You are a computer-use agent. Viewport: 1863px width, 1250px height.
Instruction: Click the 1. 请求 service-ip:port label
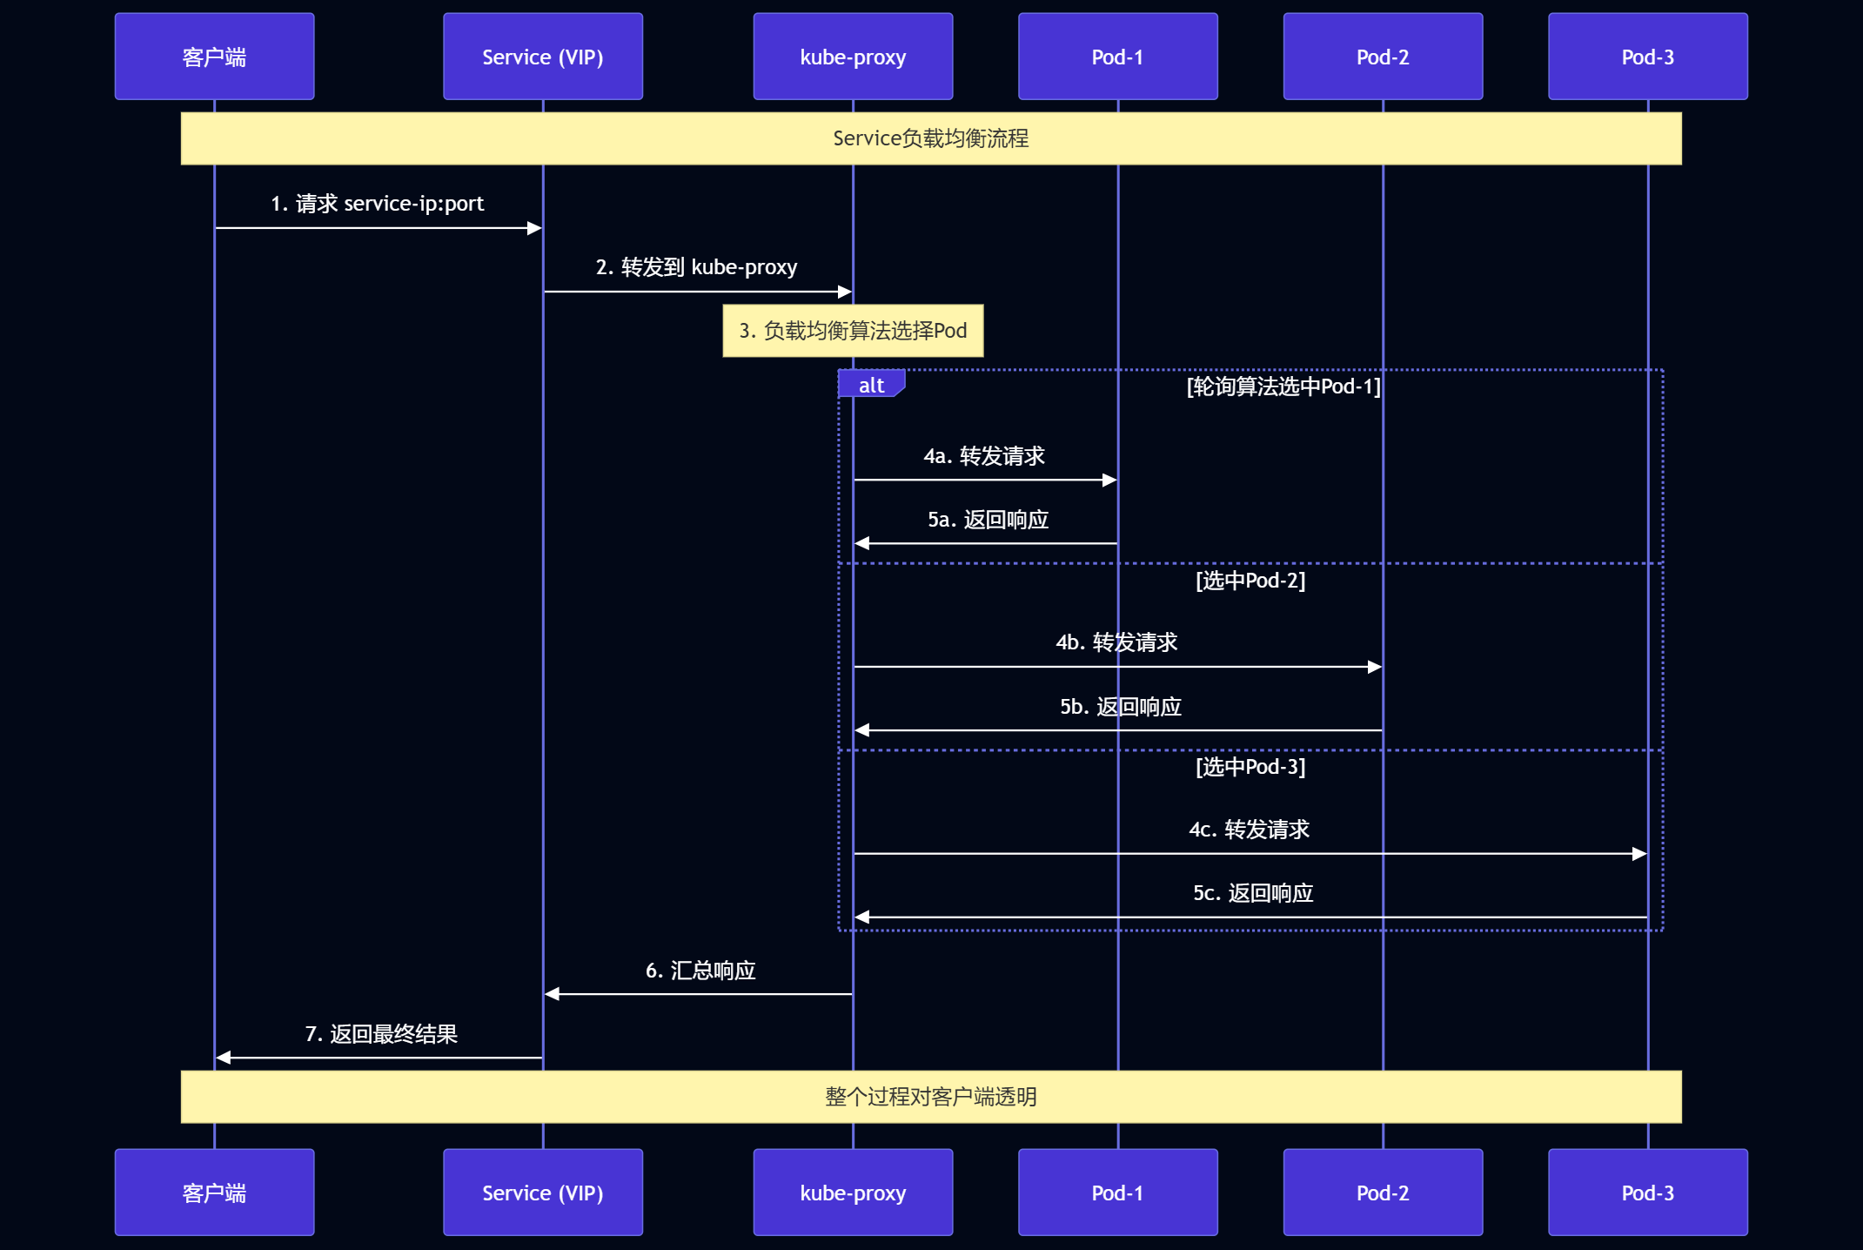point(377,204)
